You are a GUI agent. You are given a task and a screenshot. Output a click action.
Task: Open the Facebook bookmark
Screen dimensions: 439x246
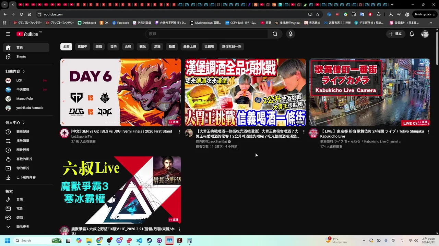(121, 23)
